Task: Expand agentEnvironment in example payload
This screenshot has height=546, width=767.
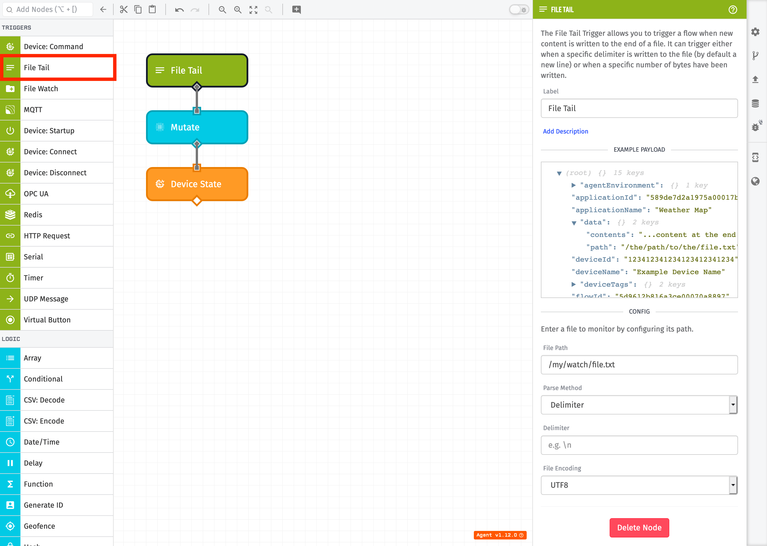Action: click(x=574, y=185)
